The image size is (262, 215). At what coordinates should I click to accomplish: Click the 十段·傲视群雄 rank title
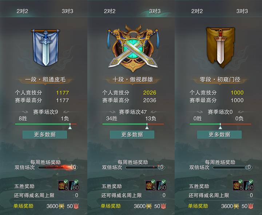tap(133, 80)
